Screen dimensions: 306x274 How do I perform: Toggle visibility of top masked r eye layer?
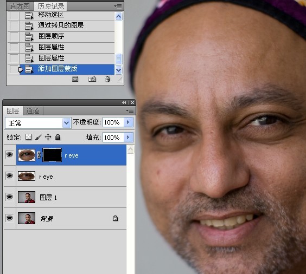pos(10,155)
